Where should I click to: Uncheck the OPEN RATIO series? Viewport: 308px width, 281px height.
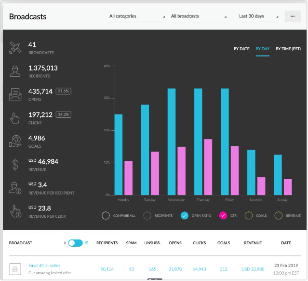point(184,216)
